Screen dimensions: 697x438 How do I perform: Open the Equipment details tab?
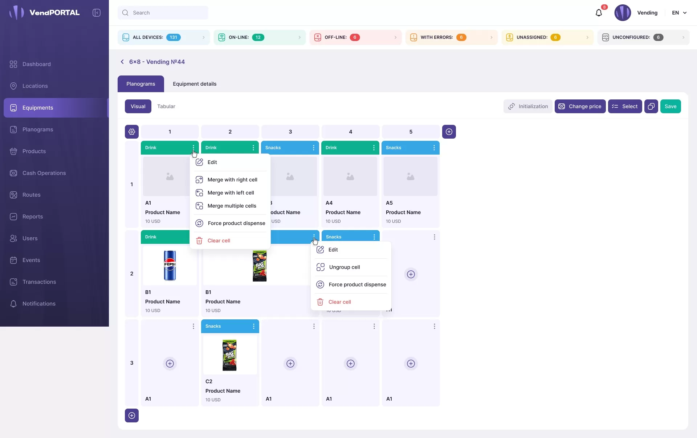(x=195, y=84)
